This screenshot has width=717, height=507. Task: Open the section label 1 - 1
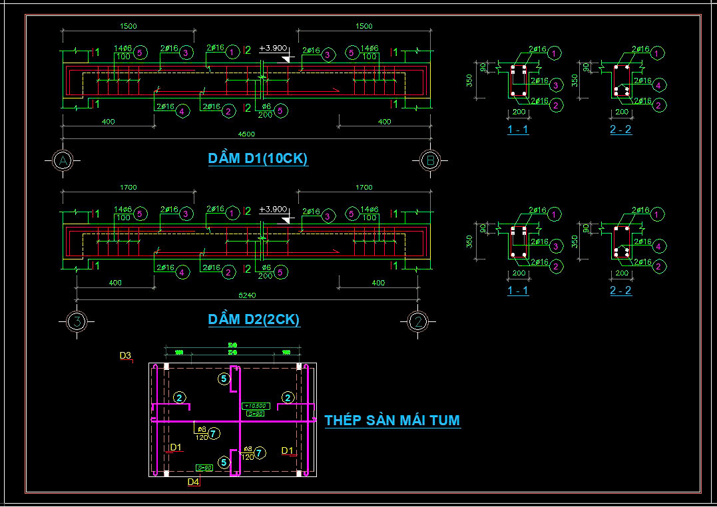point(517,129)
